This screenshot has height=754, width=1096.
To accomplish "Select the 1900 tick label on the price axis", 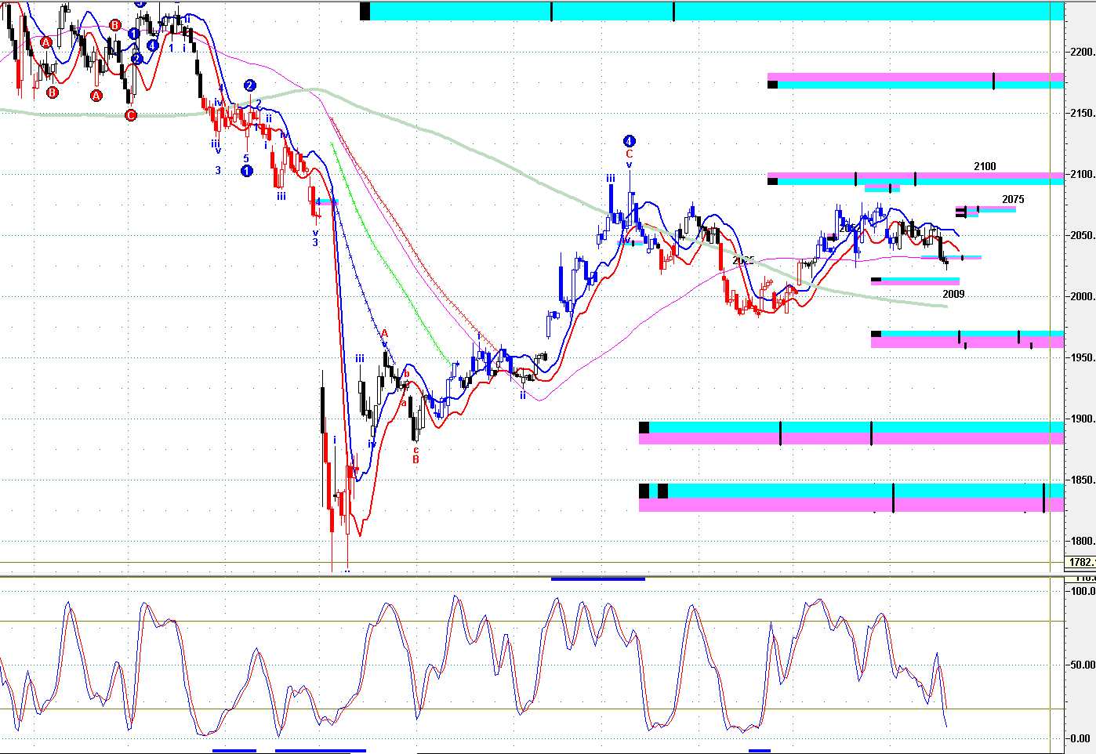I will (1083, 419).
